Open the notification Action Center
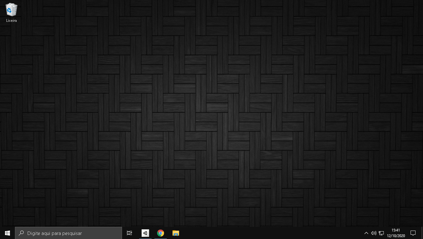423x239 pixels. point(413,233)
